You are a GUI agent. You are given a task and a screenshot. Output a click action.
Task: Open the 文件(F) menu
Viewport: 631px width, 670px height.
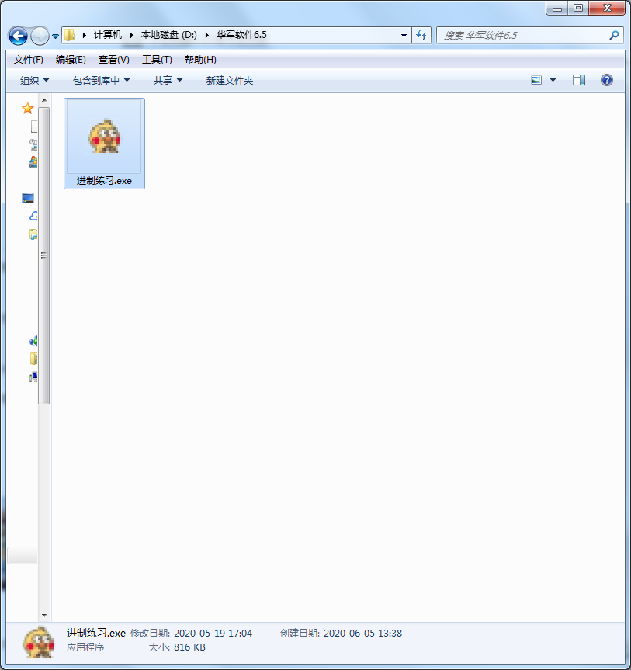click(x=28, y=60)
